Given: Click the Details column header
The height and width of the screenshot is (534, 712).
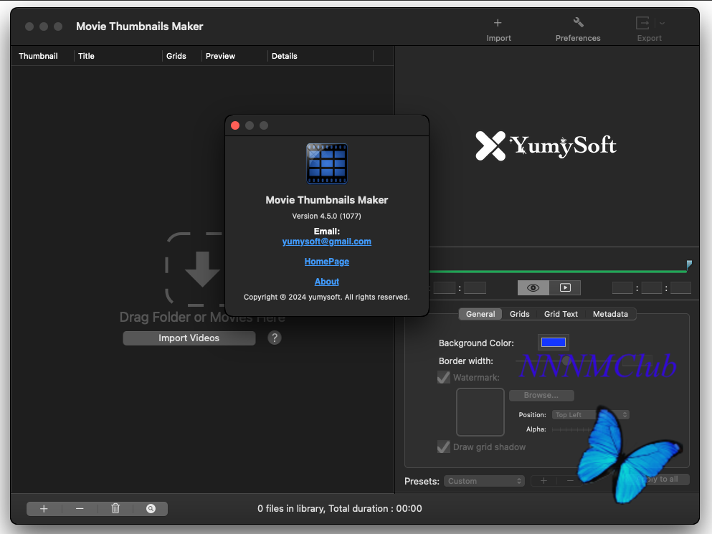Looking at the screenshot, I should (284, 56).
